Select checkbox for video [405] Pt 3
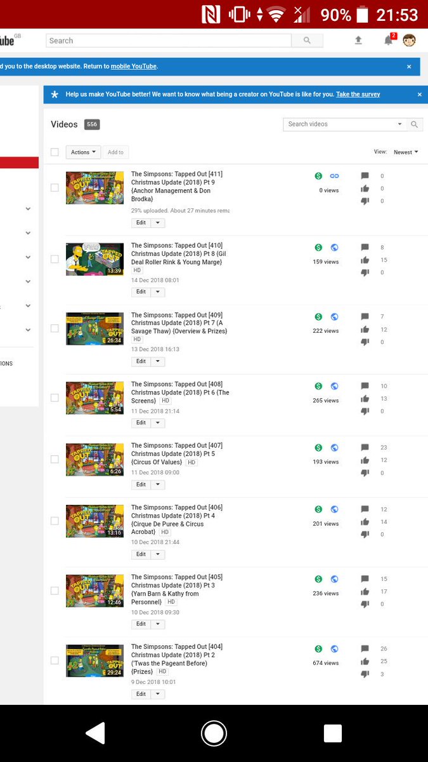428x762 pixels. tap(55, 591)
